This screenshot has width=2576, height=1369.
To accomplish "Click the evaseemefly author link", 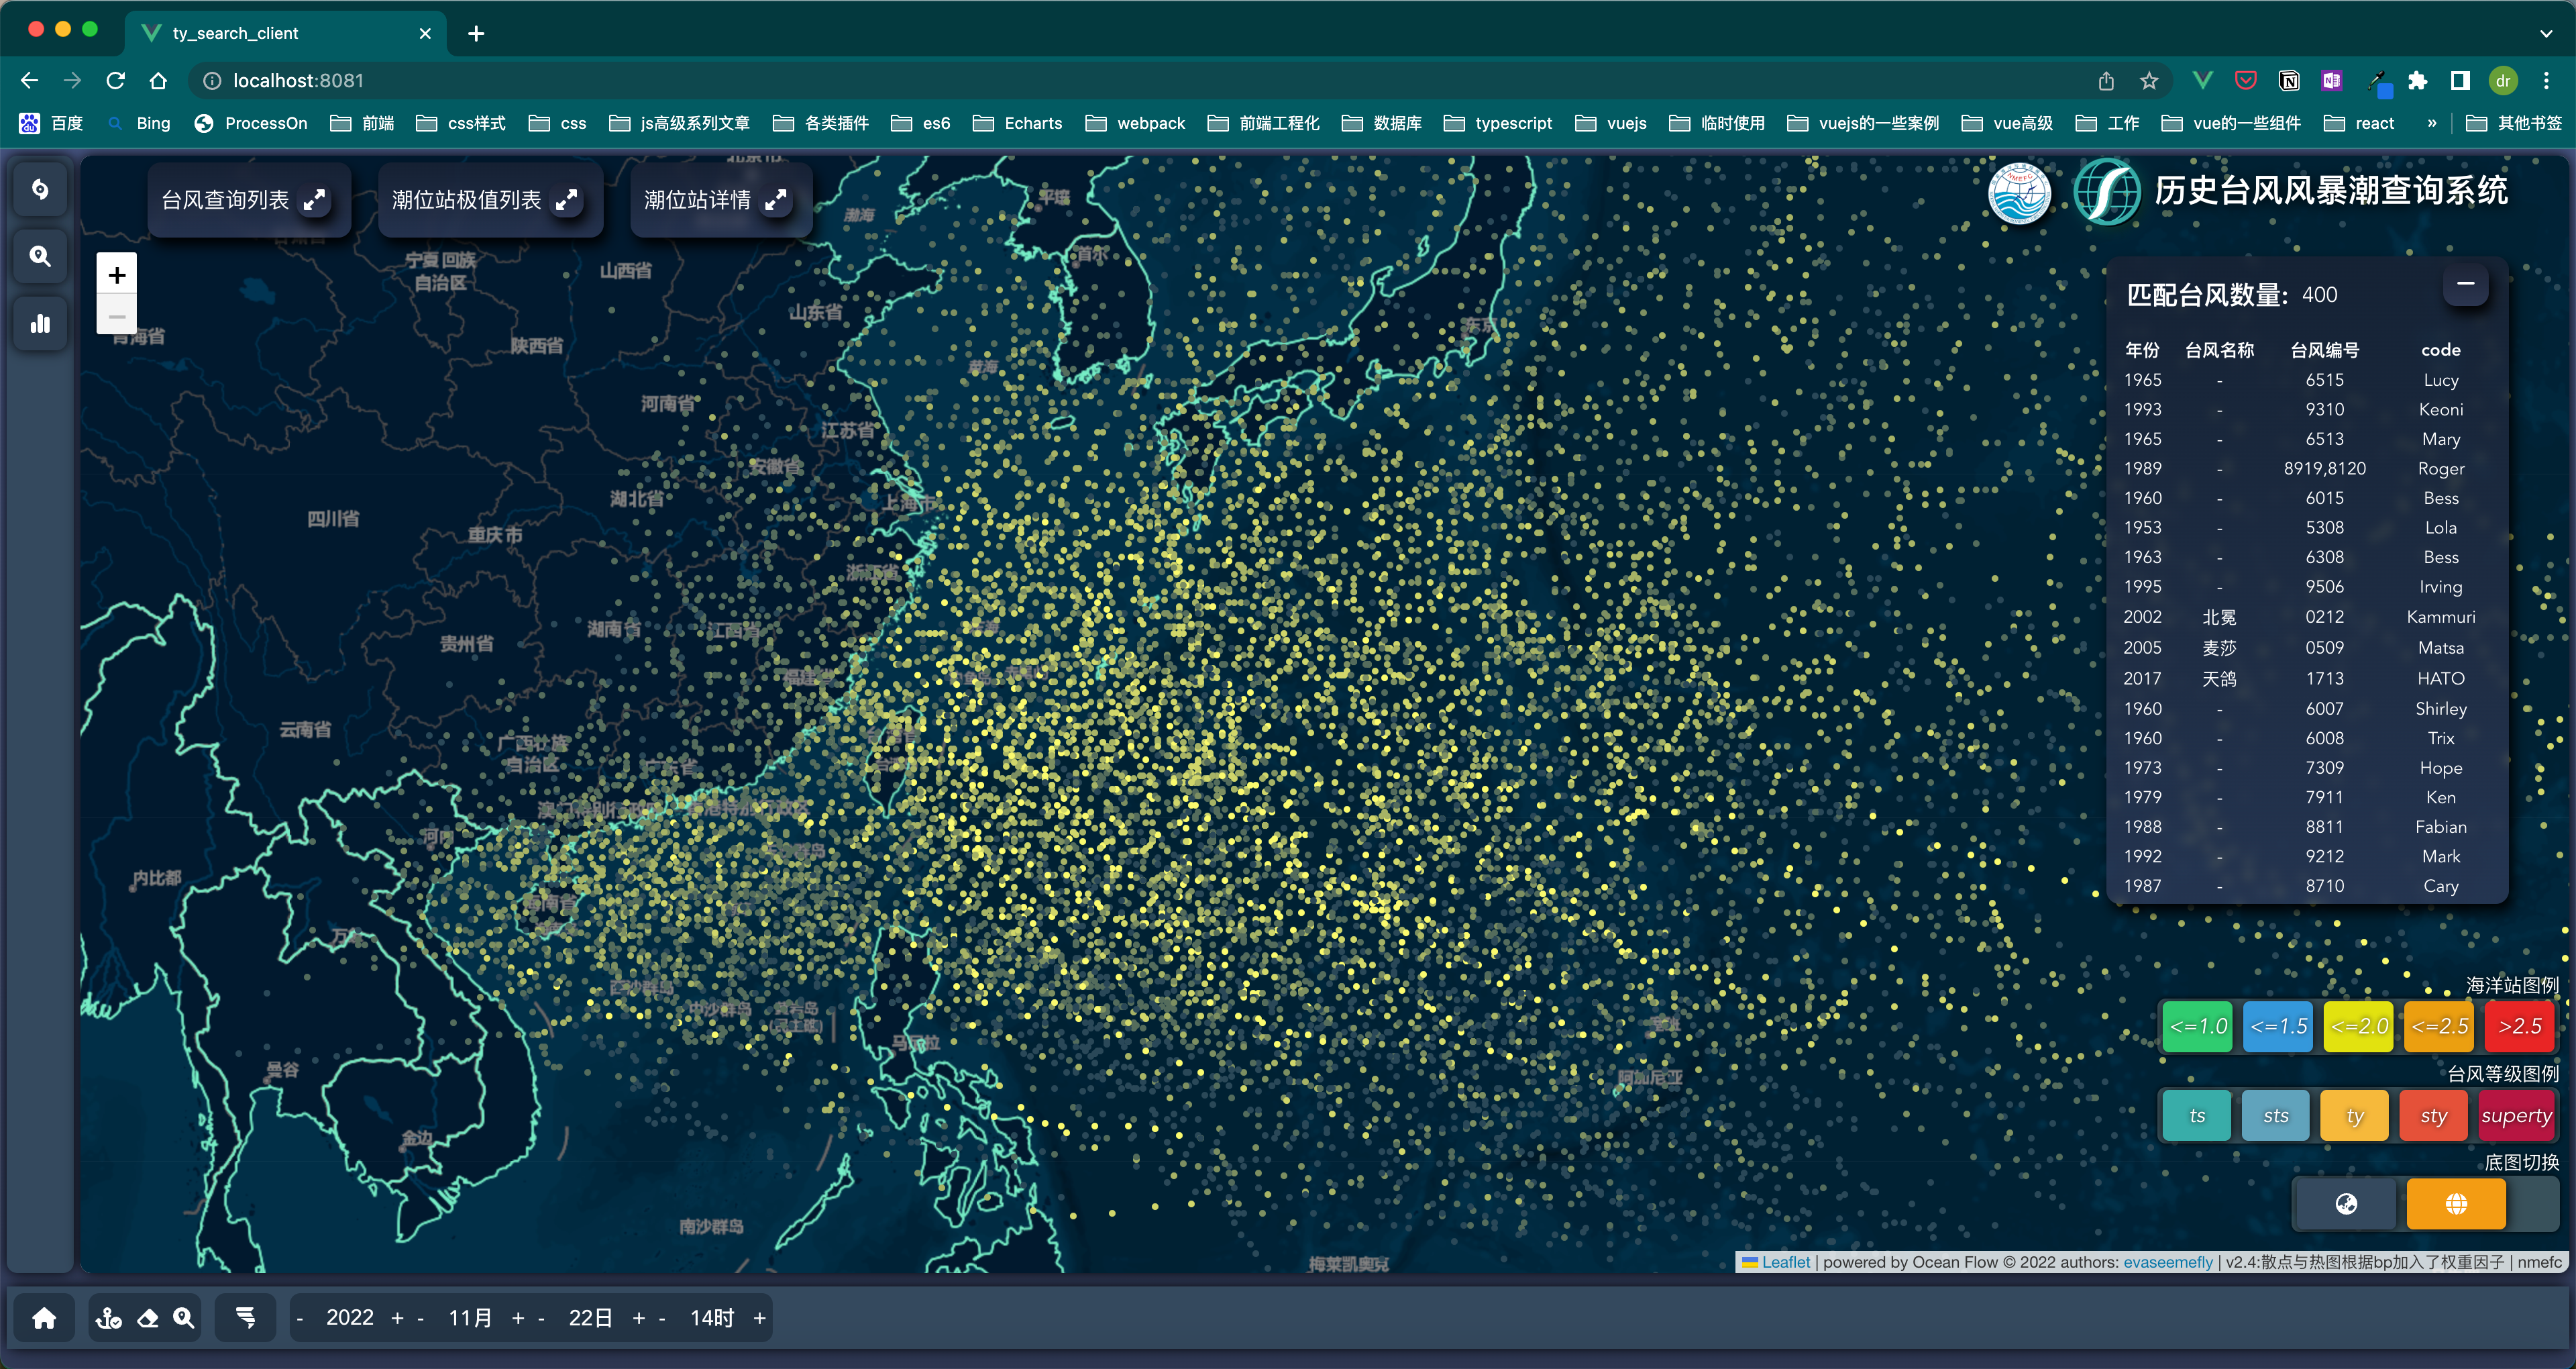I will (x=2167, y=1262).
